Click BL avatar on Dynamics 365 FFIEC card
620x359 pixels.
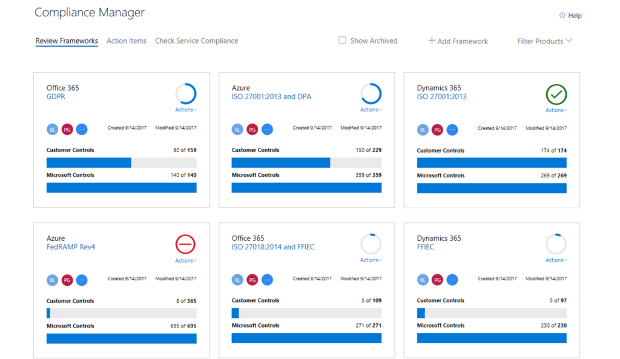point(423,280)
